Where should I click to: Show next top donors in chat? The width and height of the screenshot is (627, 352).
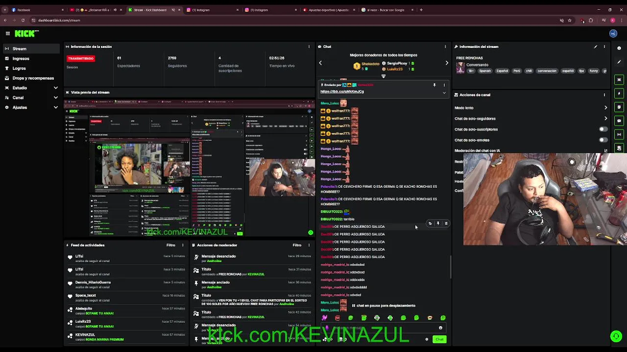(x=446, y=63)
